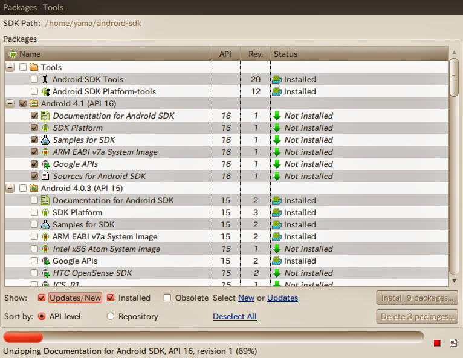Image resolution: width=463 pixels, height=358 pixels.
Task: Check the Android SDK Tools checkbox
Action: pos(34,79)
